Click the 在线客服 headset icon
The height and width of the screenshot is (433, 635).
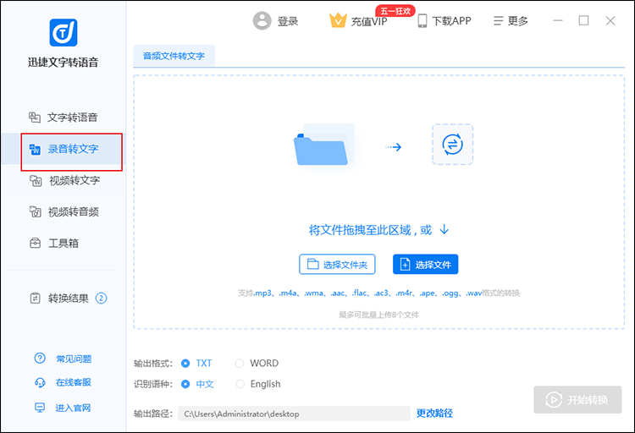(40, 382)
